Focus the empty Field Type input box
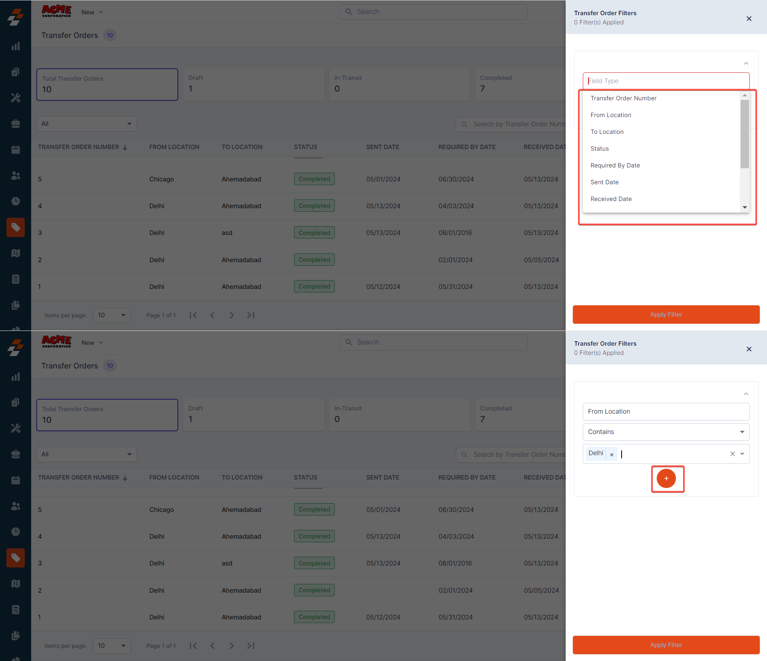767x661 pixels. pos(666,81)
